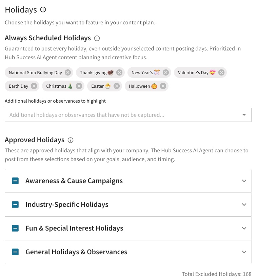Click the info icon beside Holidays heading
257x280 pixels.
pyautogui.click(x=43, y=9)
